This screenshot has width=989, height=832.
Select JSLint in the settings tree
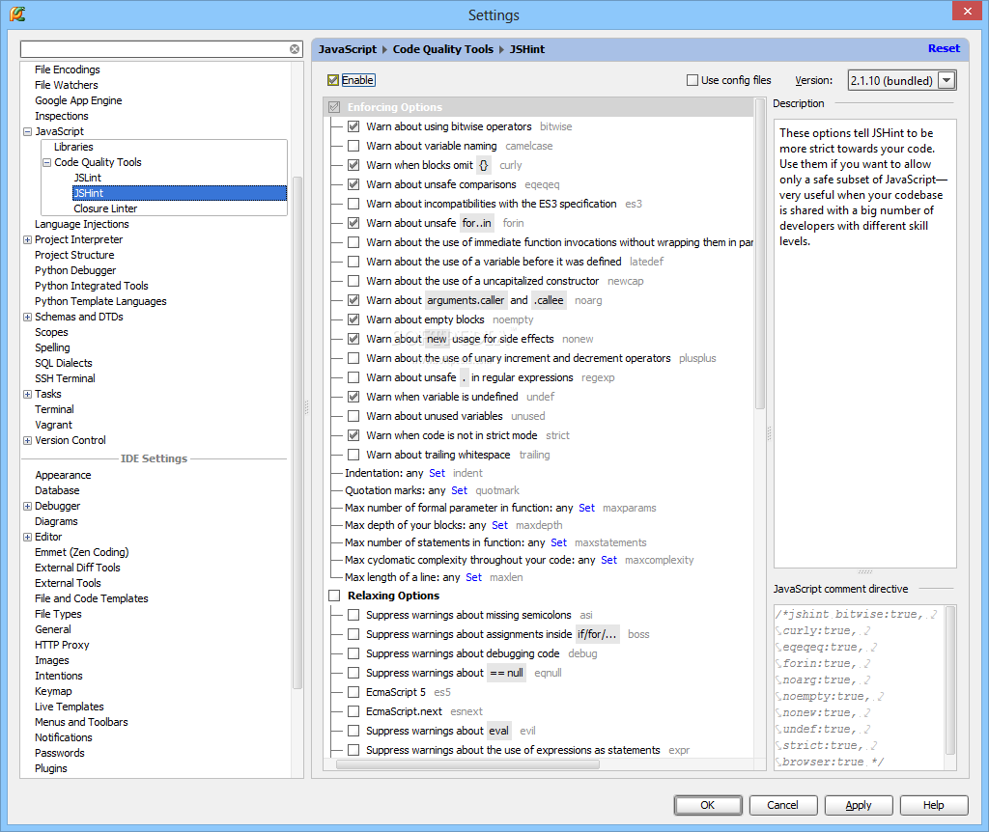87,178
